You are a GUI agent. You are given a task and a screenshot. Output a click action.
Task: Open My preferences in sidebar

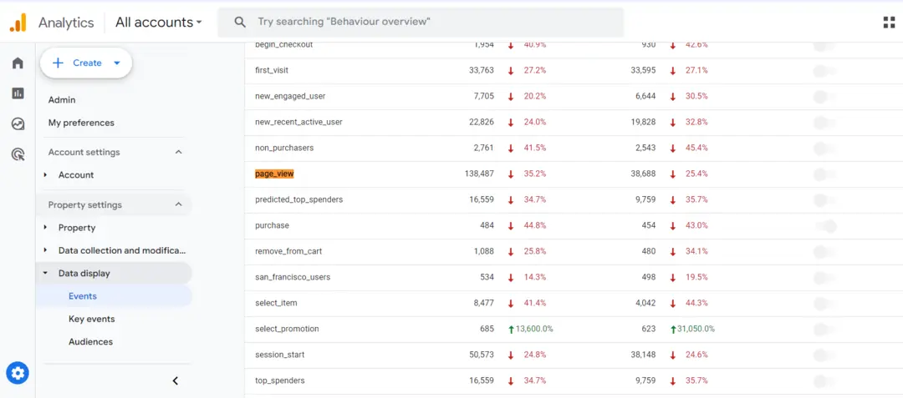pos(81,123)
